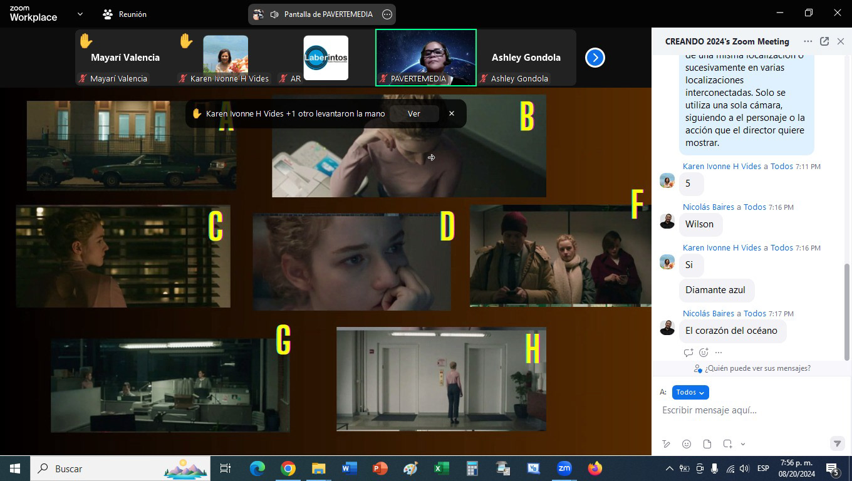
Task: Open Zoom Workplace from the Windows taskbar
Action: 564,468
